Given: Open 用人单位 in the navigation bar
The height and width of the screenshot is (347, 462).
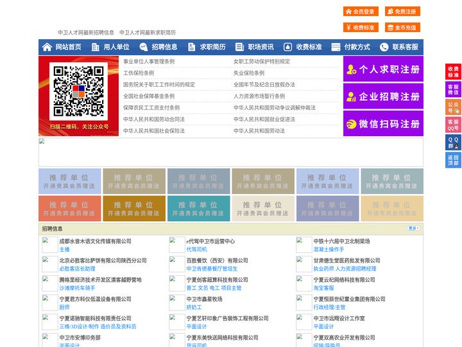Looking at the screenshot, I should tap(116, 47).
